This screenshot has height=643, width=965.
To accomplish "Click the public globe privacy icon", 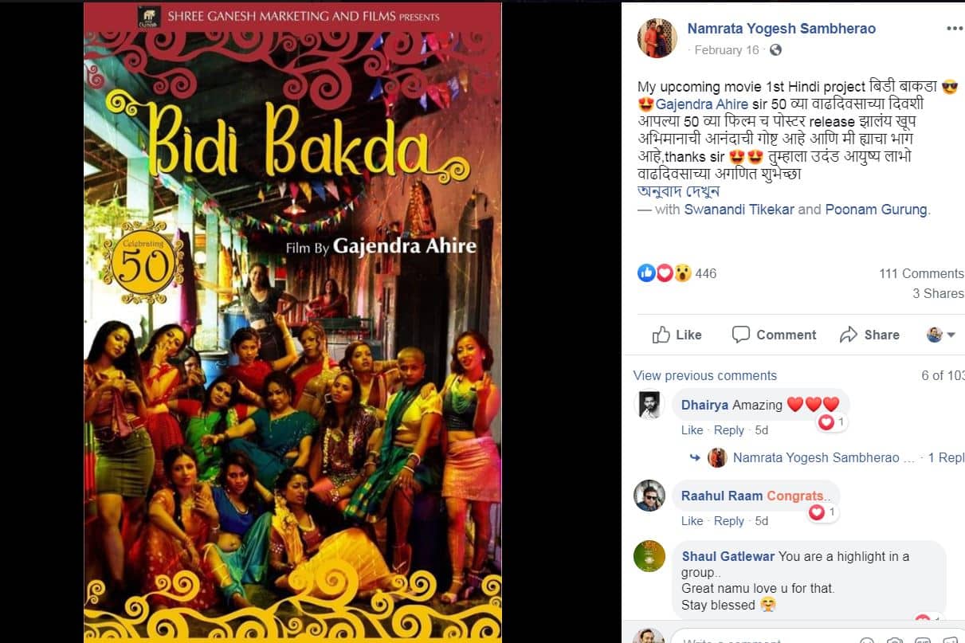I will click(x=775, y=49).
